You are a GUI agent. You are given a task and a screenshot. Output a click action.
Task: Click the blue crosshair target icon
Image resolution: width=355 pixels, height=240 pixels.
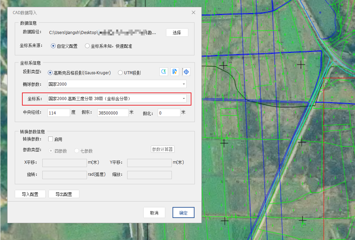(186, 72)
